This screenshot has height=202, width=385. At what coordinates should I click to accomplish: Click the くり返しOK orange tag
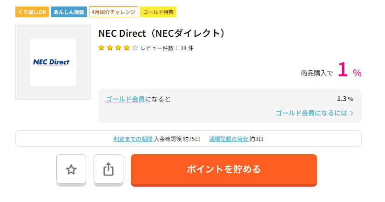pos(32,12)
